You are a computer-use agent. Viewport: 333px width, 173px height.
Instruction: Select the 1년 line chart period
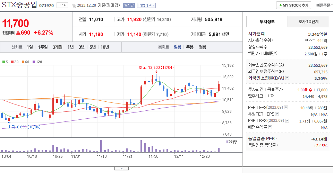(70, 47)
